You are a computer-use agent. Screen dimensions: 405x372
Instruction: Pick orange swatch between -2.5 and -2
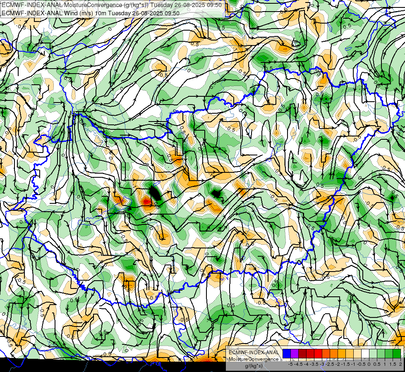[334, 354]
